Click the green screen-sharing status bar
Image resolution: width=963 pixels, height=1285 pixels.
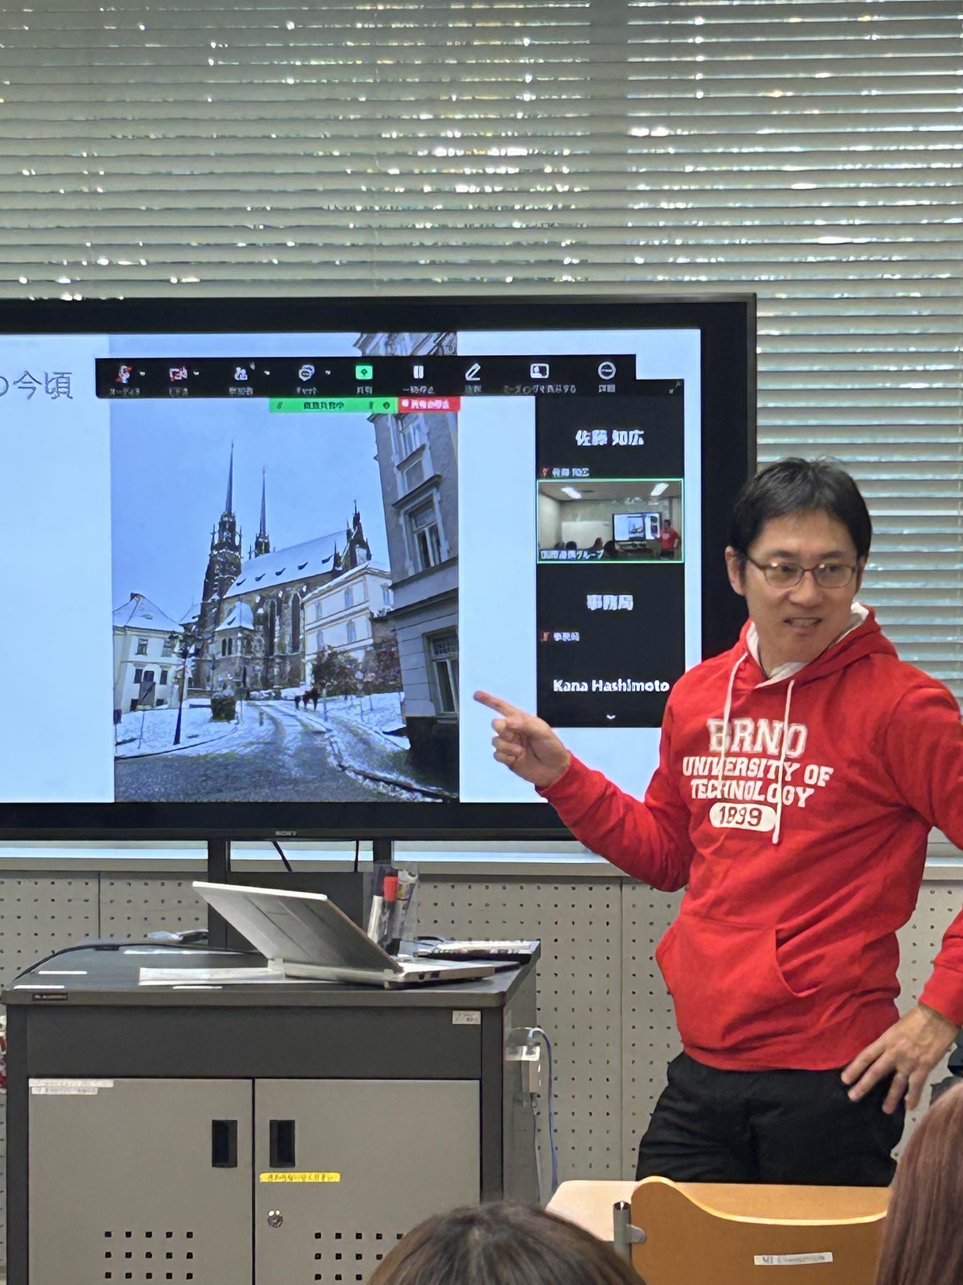click(x=333, y=405)
